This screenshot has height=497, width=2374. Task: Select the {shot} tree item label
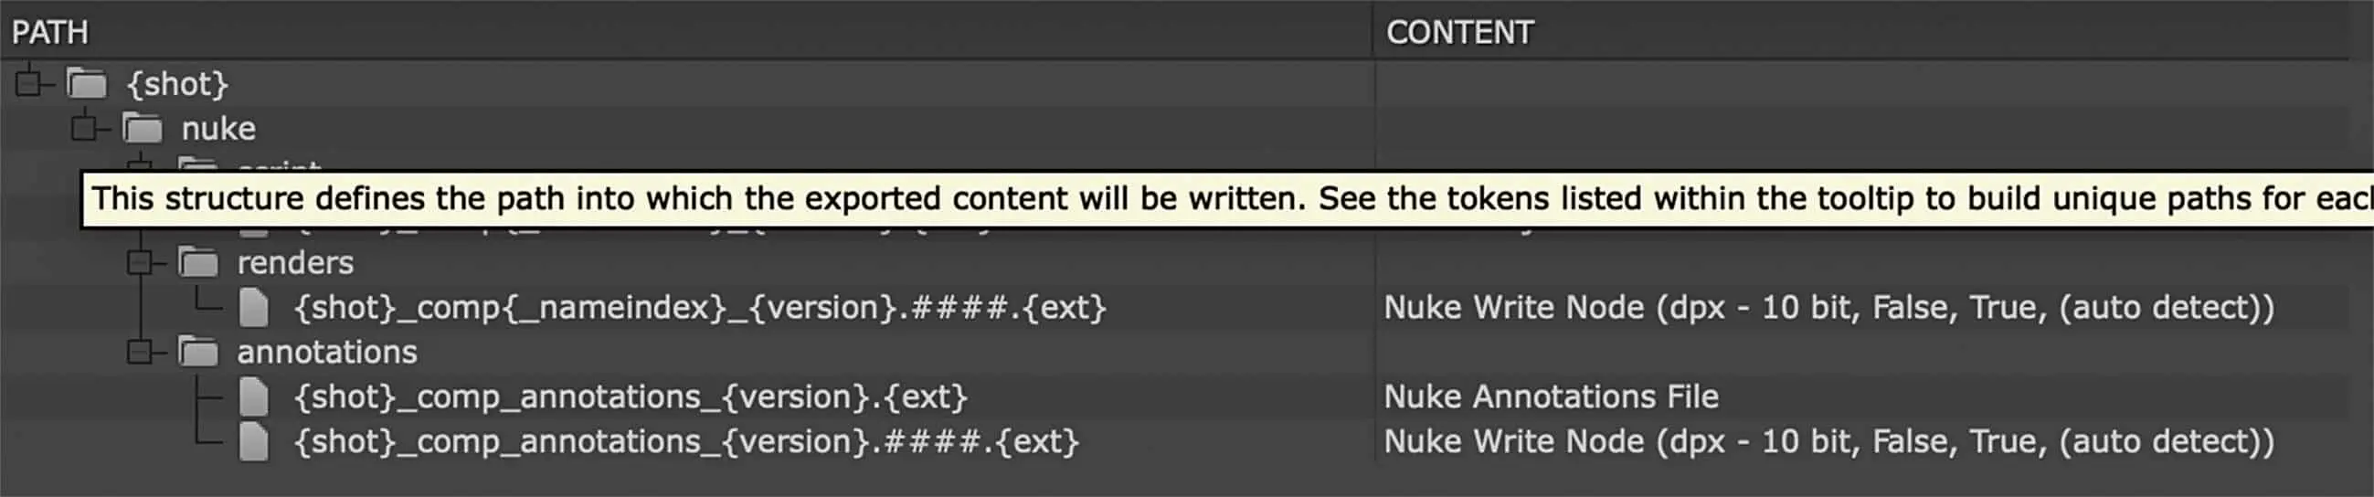pyautogui.click(x=177, y=84)
